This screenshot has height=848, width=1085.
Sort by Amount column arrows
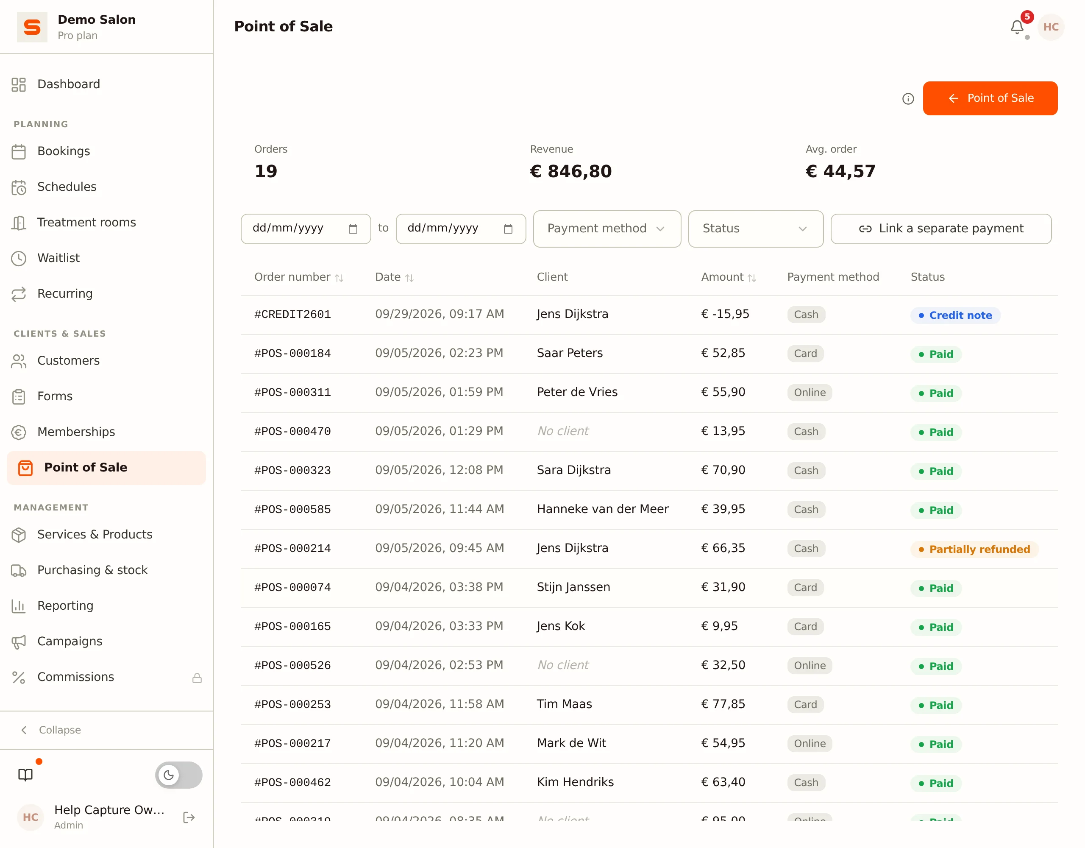[751, 278]
